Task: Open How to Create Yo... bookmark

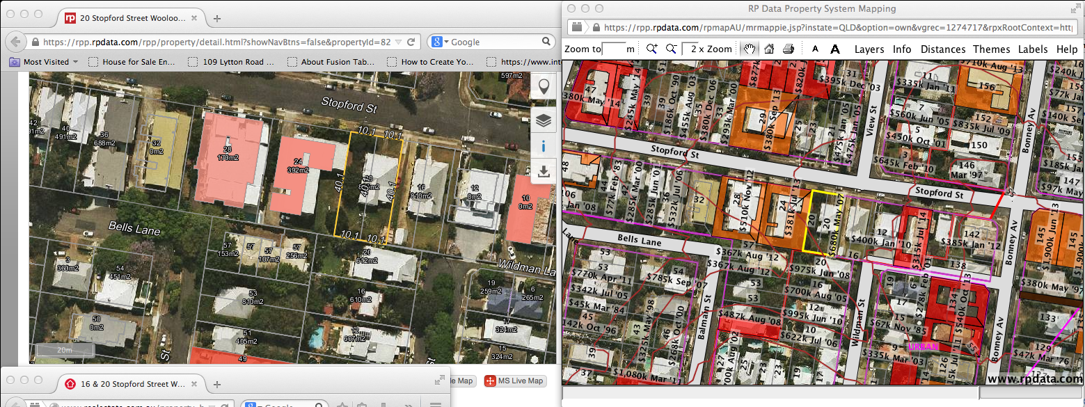Action: pos(431,62)
